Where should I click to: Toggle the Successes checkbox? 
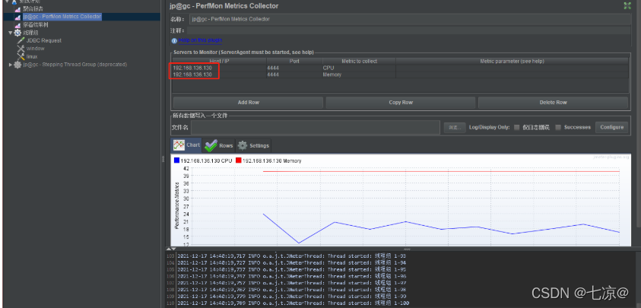[x=558, y=127]
